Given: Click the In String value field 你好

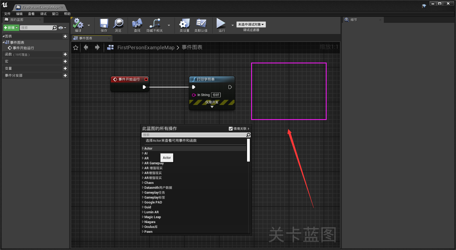Looking at the screenshot, I should pyautogui.click(x=216, y=95).
